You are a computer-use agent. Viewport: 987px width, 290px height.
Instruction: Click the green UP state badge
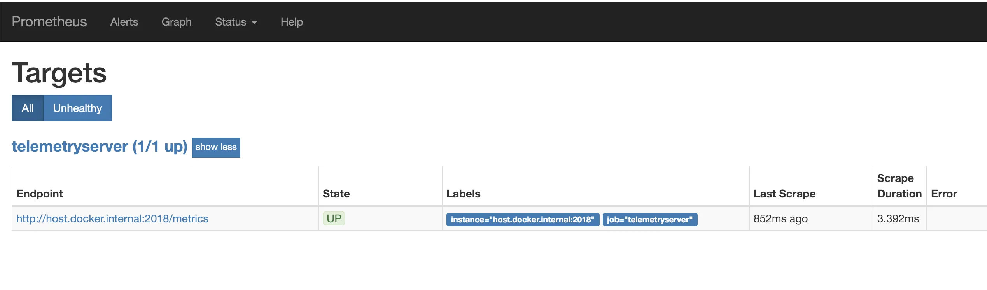(334, 218)
